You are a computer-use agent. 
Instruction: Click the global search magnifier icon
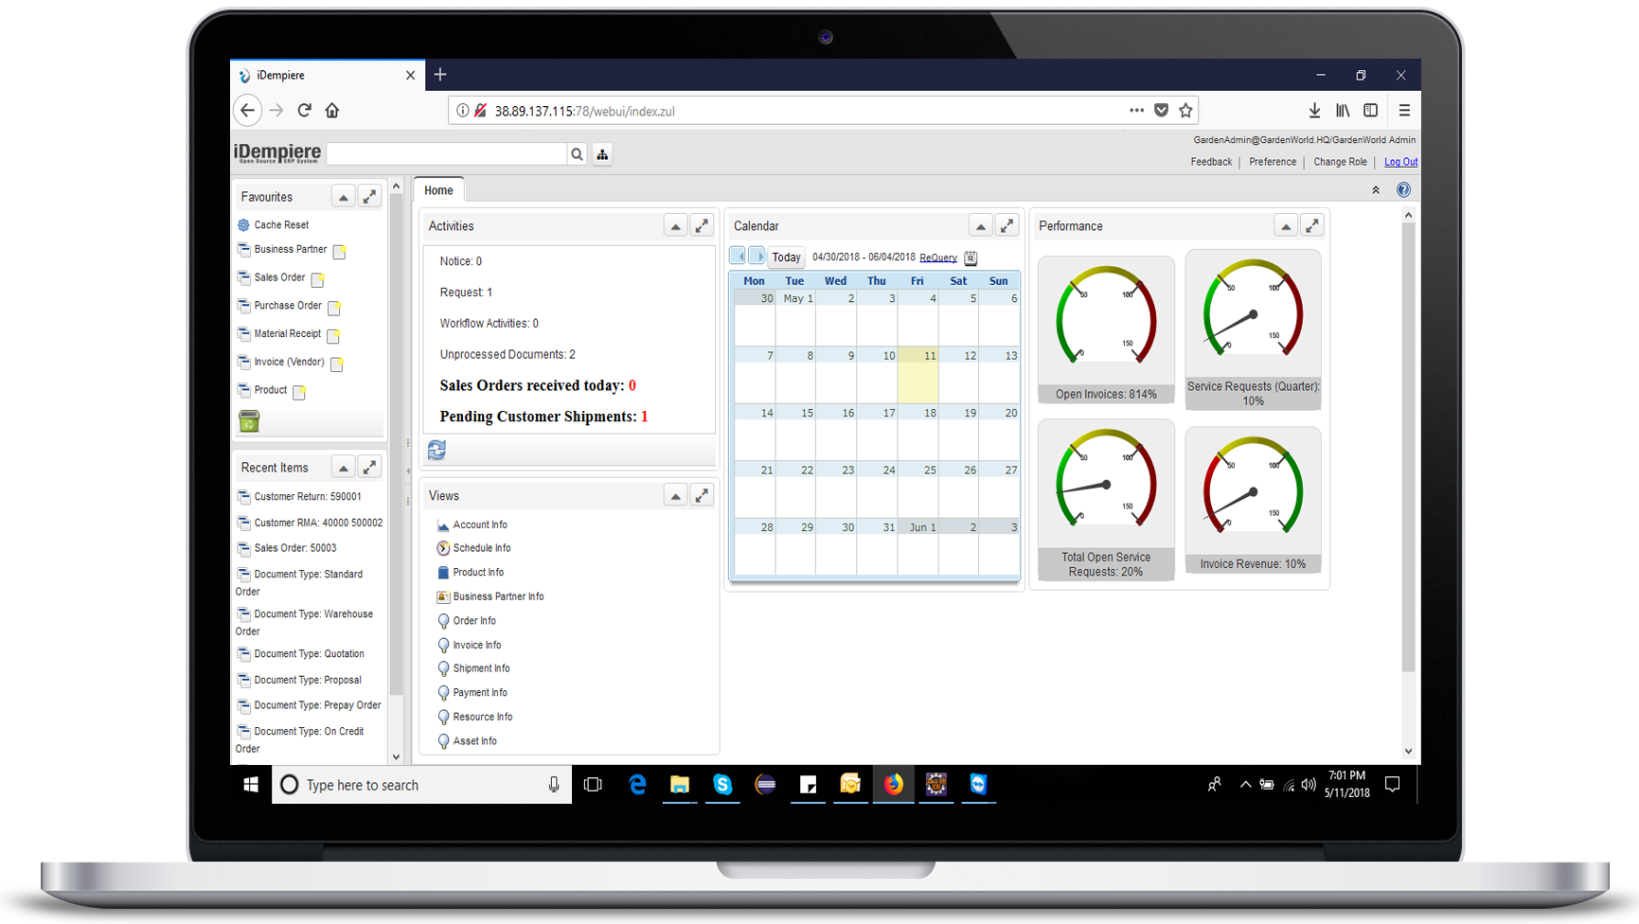pyautogui.click(x=577, y=154)
